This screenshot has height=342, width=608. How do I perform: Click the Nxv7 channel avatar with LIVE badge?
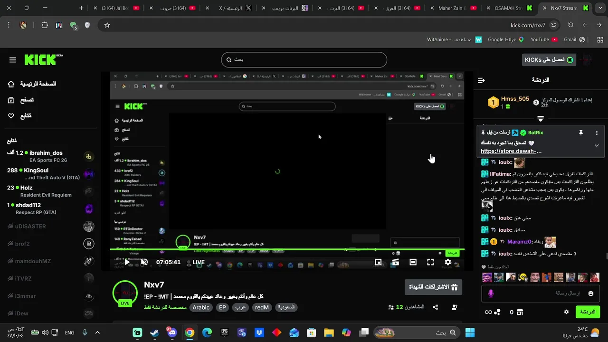point(125,293)
